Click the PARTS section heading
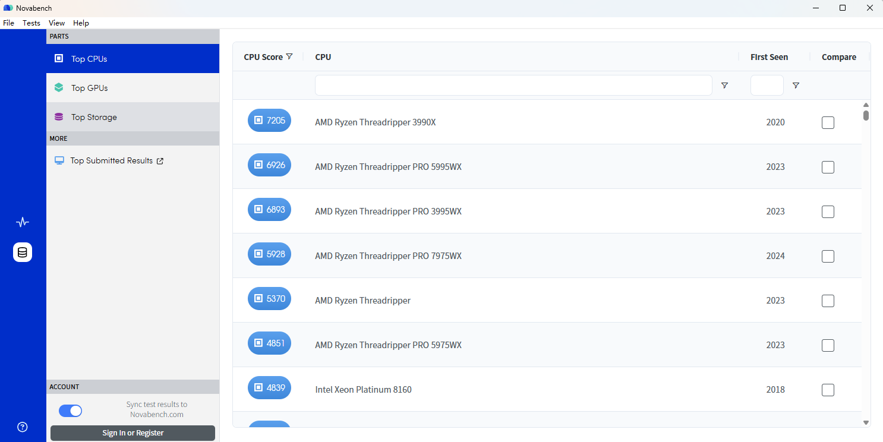The image size is (883, 442). click(59, 36)
